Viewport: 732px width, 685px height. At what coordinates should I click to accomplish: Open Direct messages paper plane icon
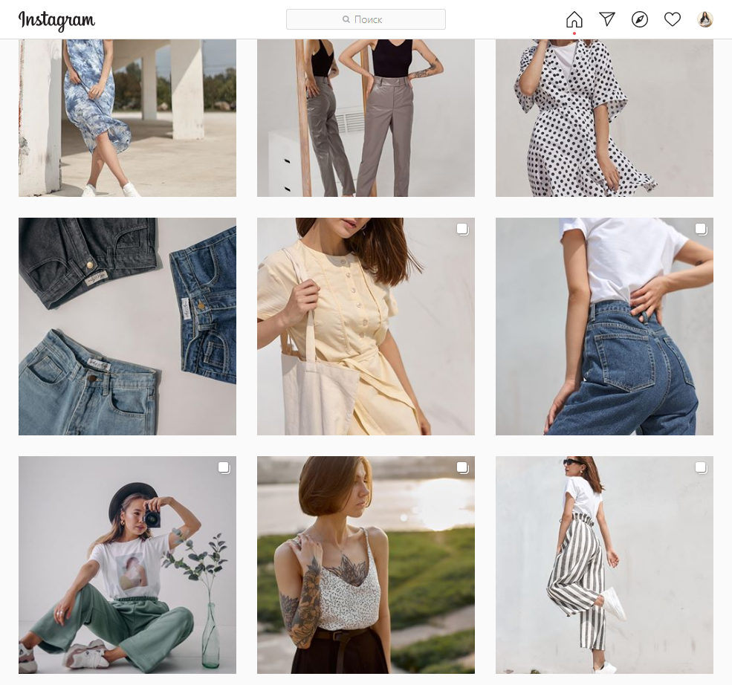[x=607, y=19]
